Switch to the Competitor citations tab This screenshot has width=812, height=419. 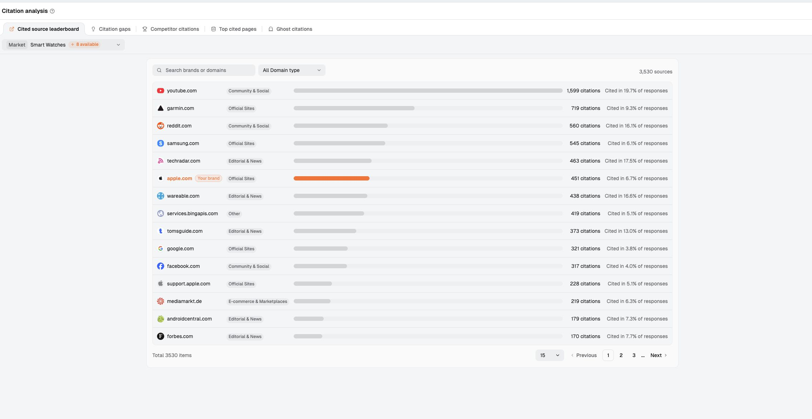pos(171,29)
